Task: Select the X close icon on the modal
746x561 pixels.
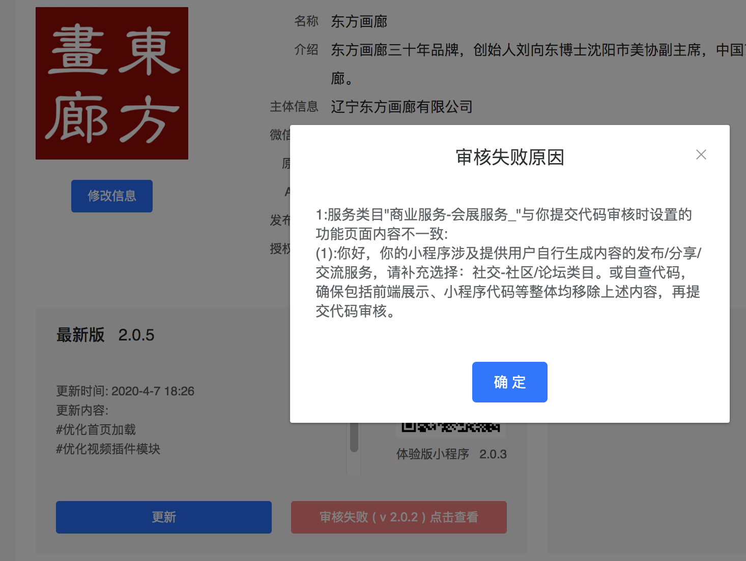Action: [701, 154]
